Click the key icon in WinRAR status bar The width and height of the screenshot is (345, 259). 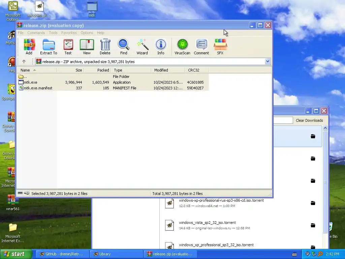point(27,193)
